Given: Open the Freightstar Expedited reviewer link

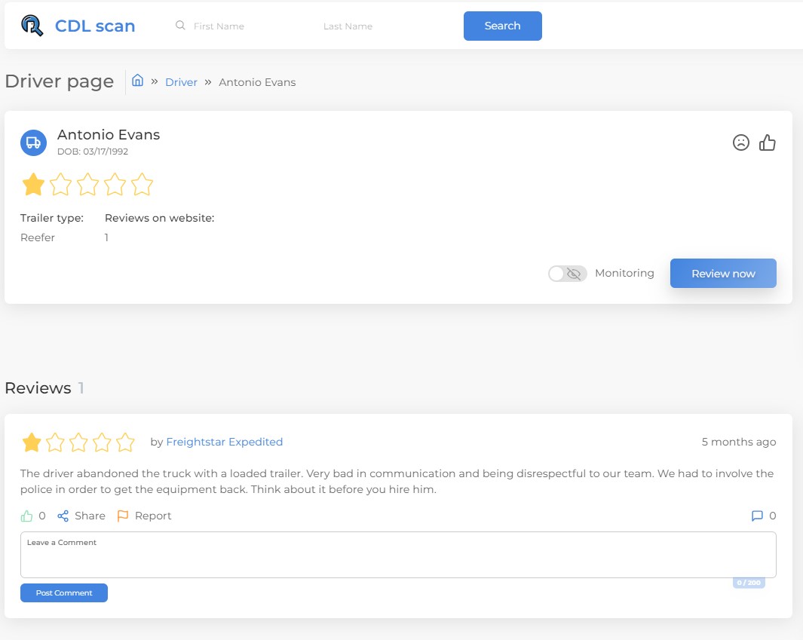Looking at the screenshot, I should click(x=224, y=442).
